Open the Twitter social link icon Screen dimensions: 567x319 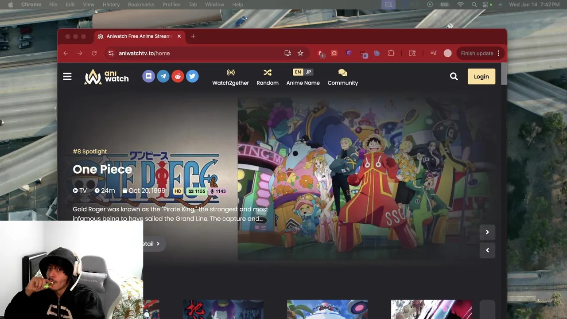(x=192, y=76)
